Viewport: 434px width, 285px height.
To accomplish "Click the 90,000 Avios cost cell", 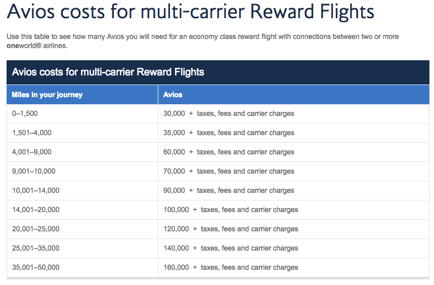I will click(x=294, y=190).
